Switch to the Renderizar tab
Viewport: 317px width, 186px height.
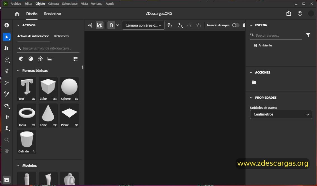click(x=53, y=14)
